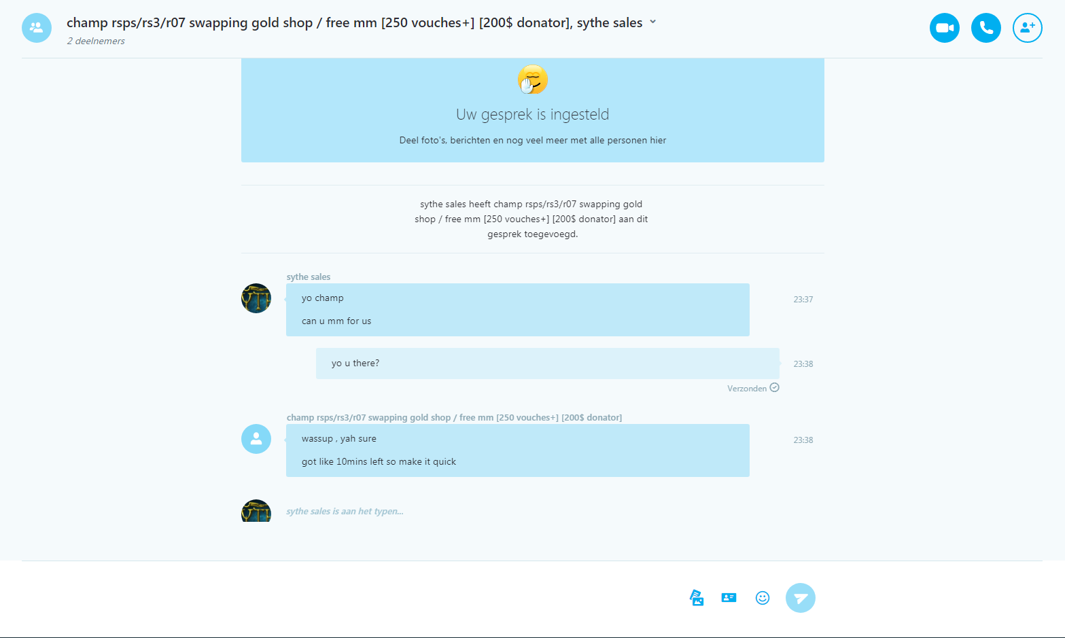
Task: Start a video call
Action: (x=944, y=28)
